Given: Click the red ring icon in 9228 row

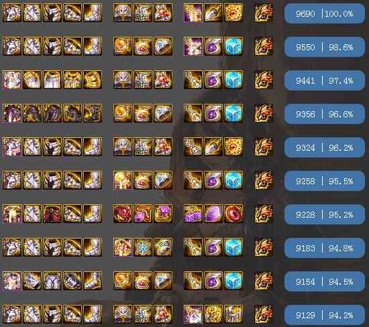Looking at the screenshot, I should [233, 214].
